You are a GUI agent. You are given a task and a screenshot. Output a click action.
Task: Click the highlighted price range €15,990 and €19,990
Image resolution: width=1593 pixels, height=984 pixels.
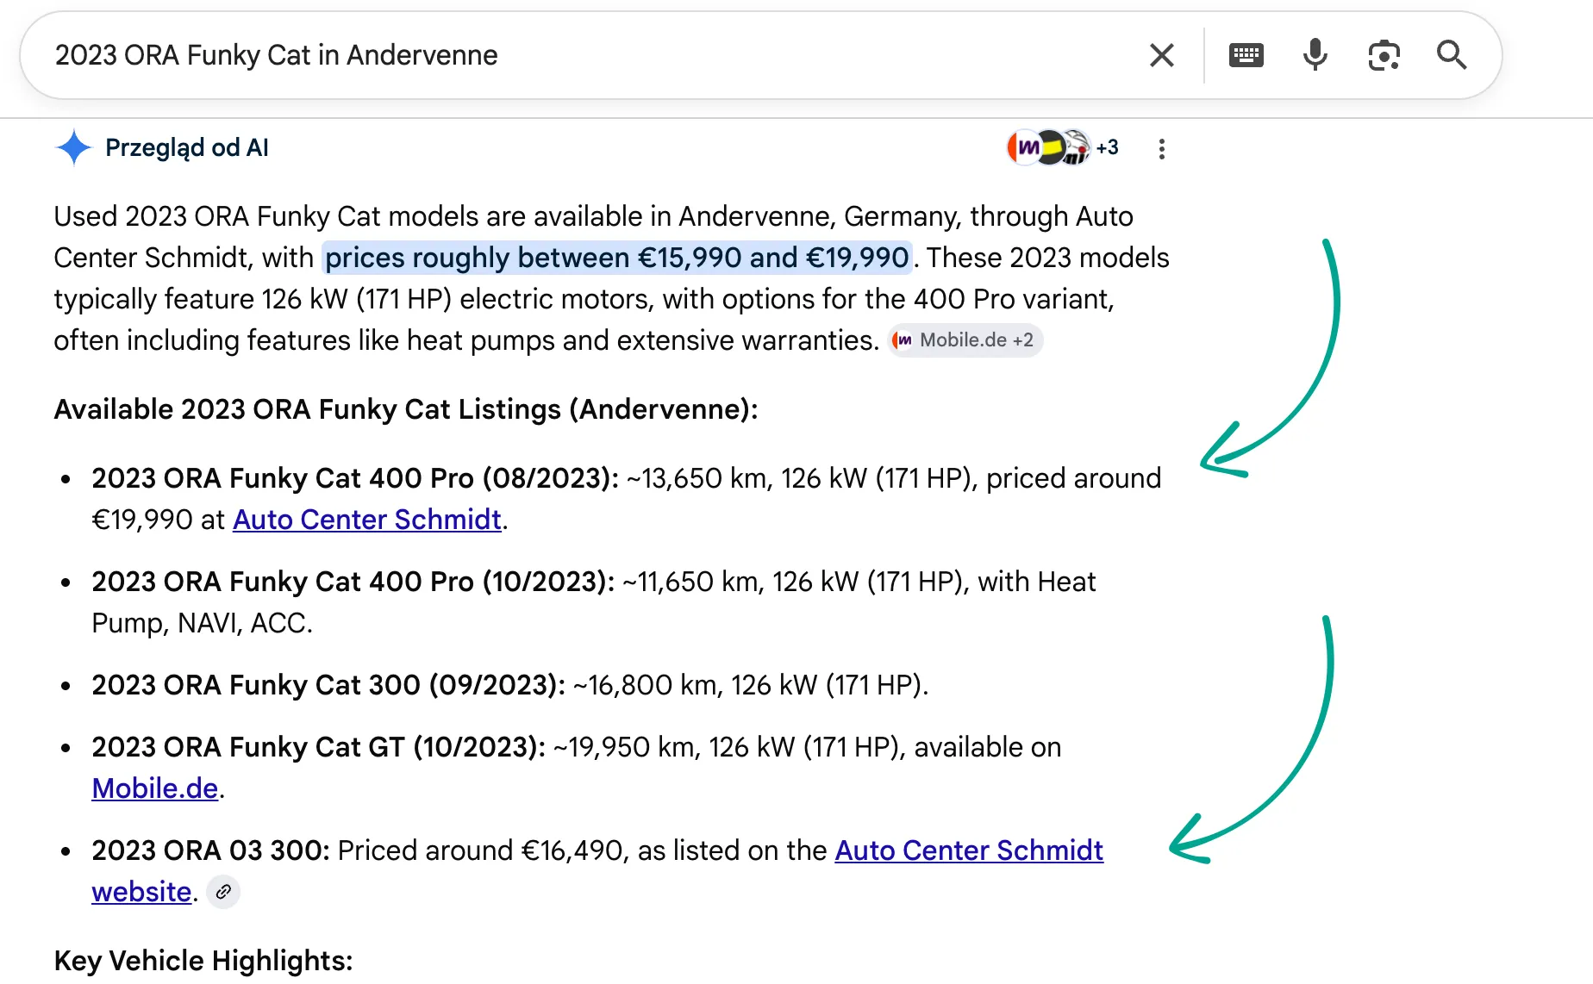coord(617,258)
